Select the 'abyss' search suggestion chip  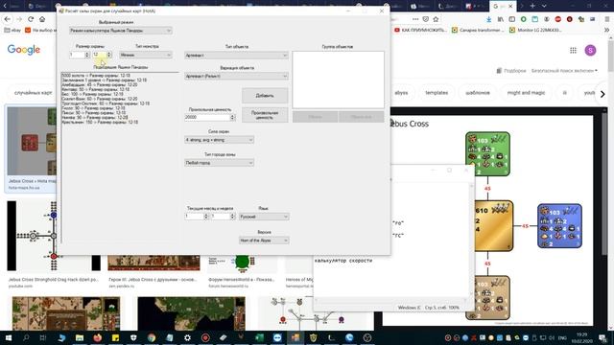[401, 93]
